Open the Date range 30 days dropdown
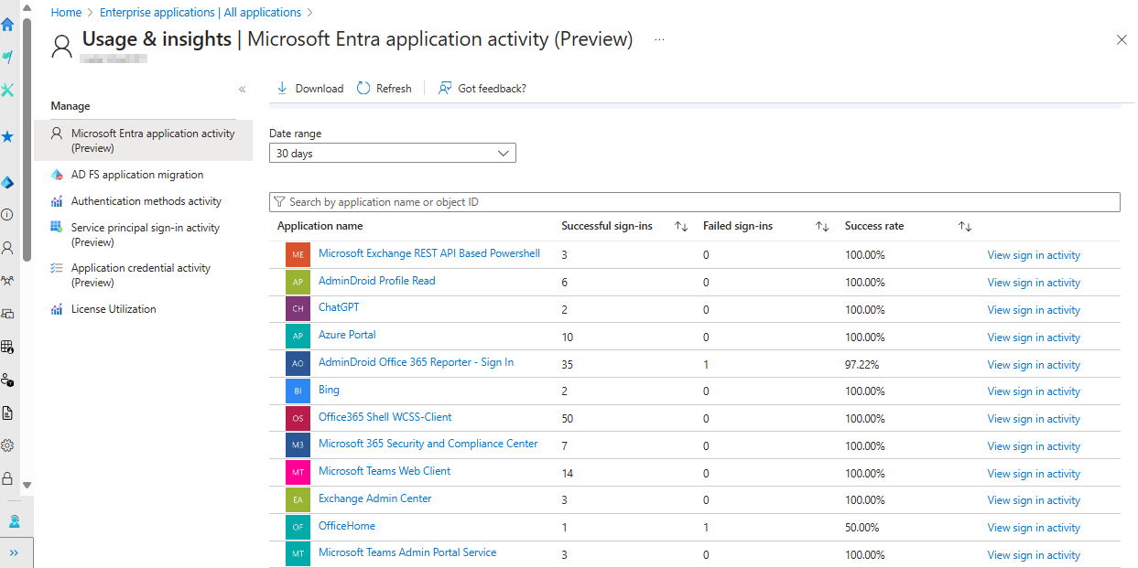 (x=392, y=154)
